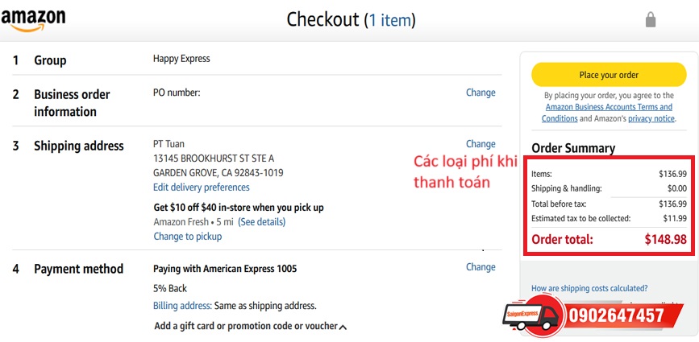This screenshot has height=342, width=699.
Task: Open Edit delivery preferences
Action: point(202,187)
